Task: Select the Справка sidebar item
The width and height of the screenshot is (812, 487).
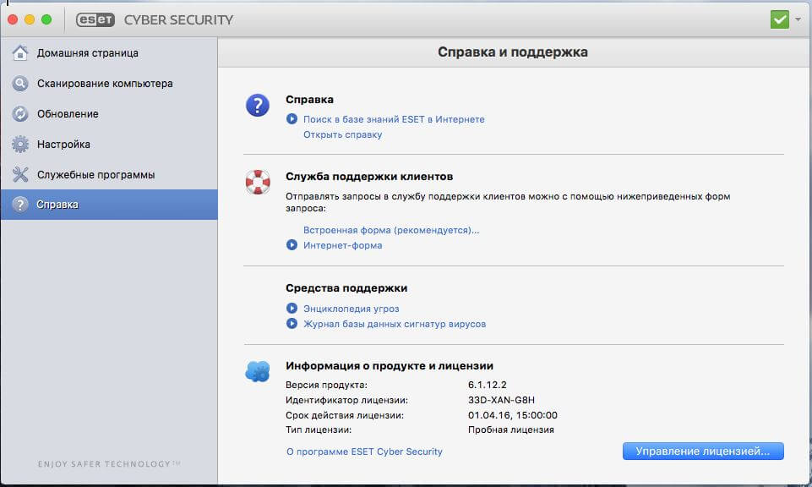Action: (x=109, y=205)
